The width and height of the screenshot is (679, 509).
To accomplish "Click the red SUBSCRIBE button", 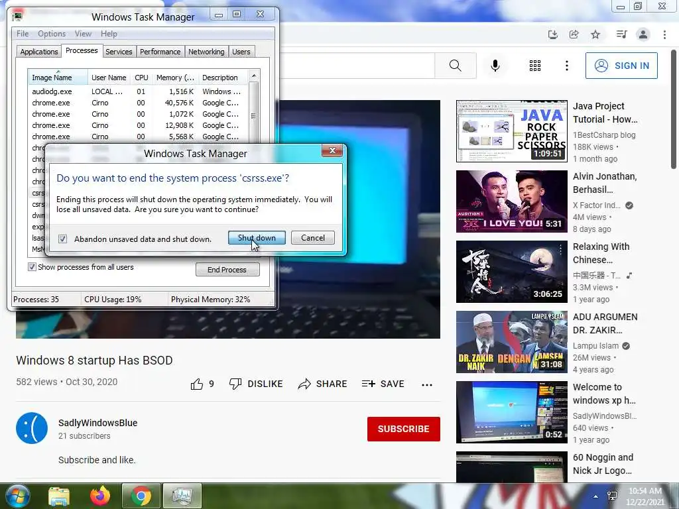I will point(404,429).
